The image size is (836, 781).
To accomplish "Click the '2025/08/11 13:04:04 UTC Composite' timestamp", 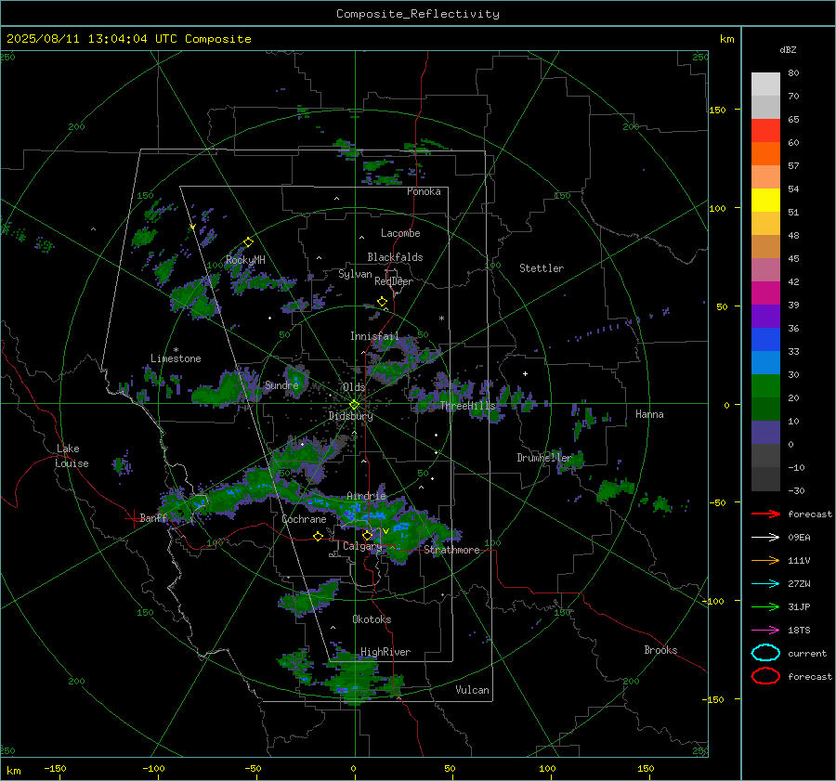I will pyautogui.click(x=128, y=39).
